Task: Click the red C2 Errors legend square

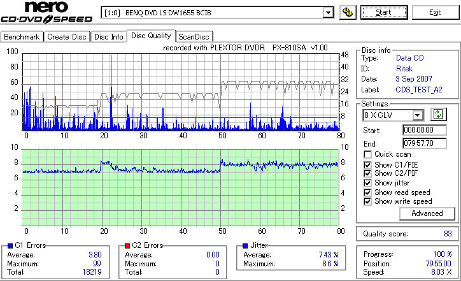Action: (x=127, y=246)
